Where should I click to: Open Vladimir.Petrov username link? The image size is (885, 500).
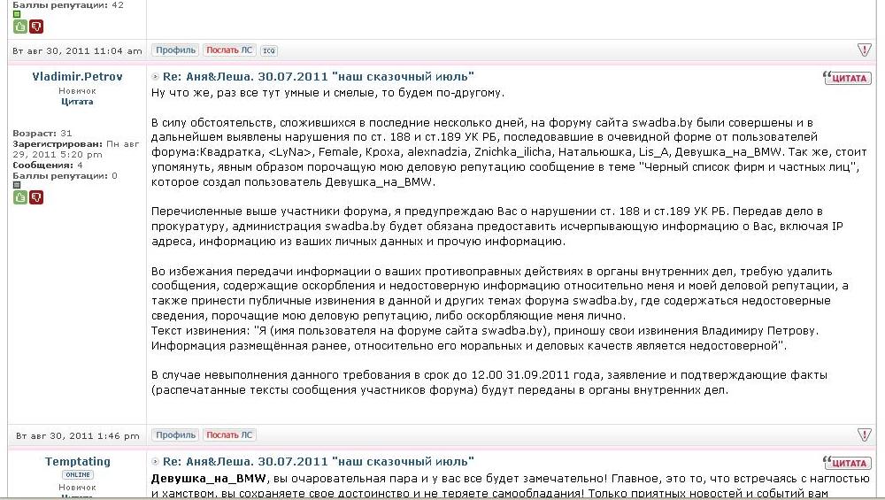[77, 77]
